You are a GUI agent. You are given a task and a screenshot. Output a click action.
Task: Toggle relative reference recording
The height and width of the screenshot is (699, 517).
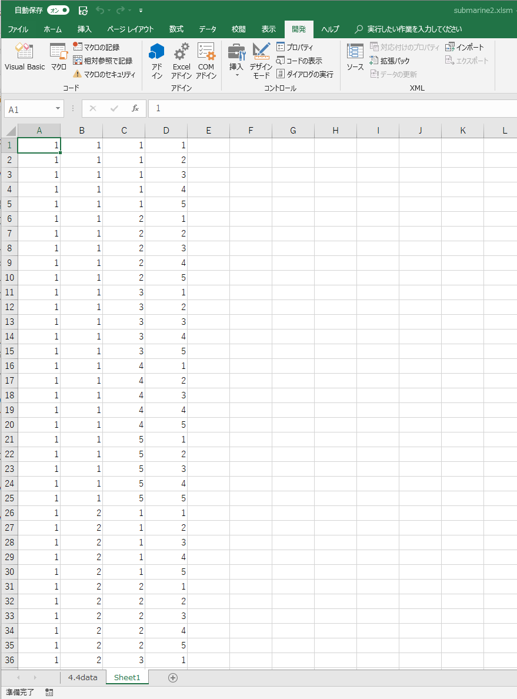103,61
